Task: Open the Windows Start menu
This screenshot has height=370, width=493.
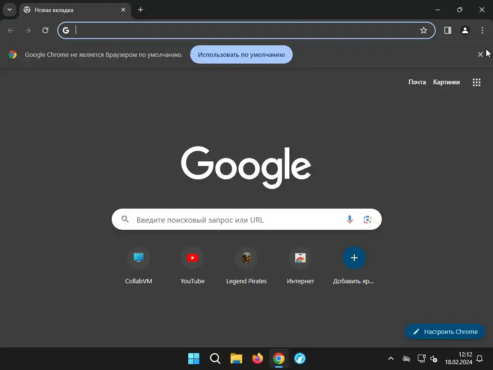Action: (x=194, y=358)
